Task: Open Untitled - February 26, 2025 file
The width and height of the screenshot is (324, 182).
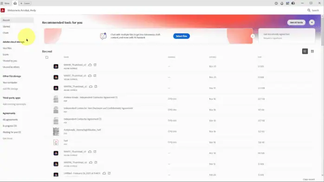Action: point(82,173)
